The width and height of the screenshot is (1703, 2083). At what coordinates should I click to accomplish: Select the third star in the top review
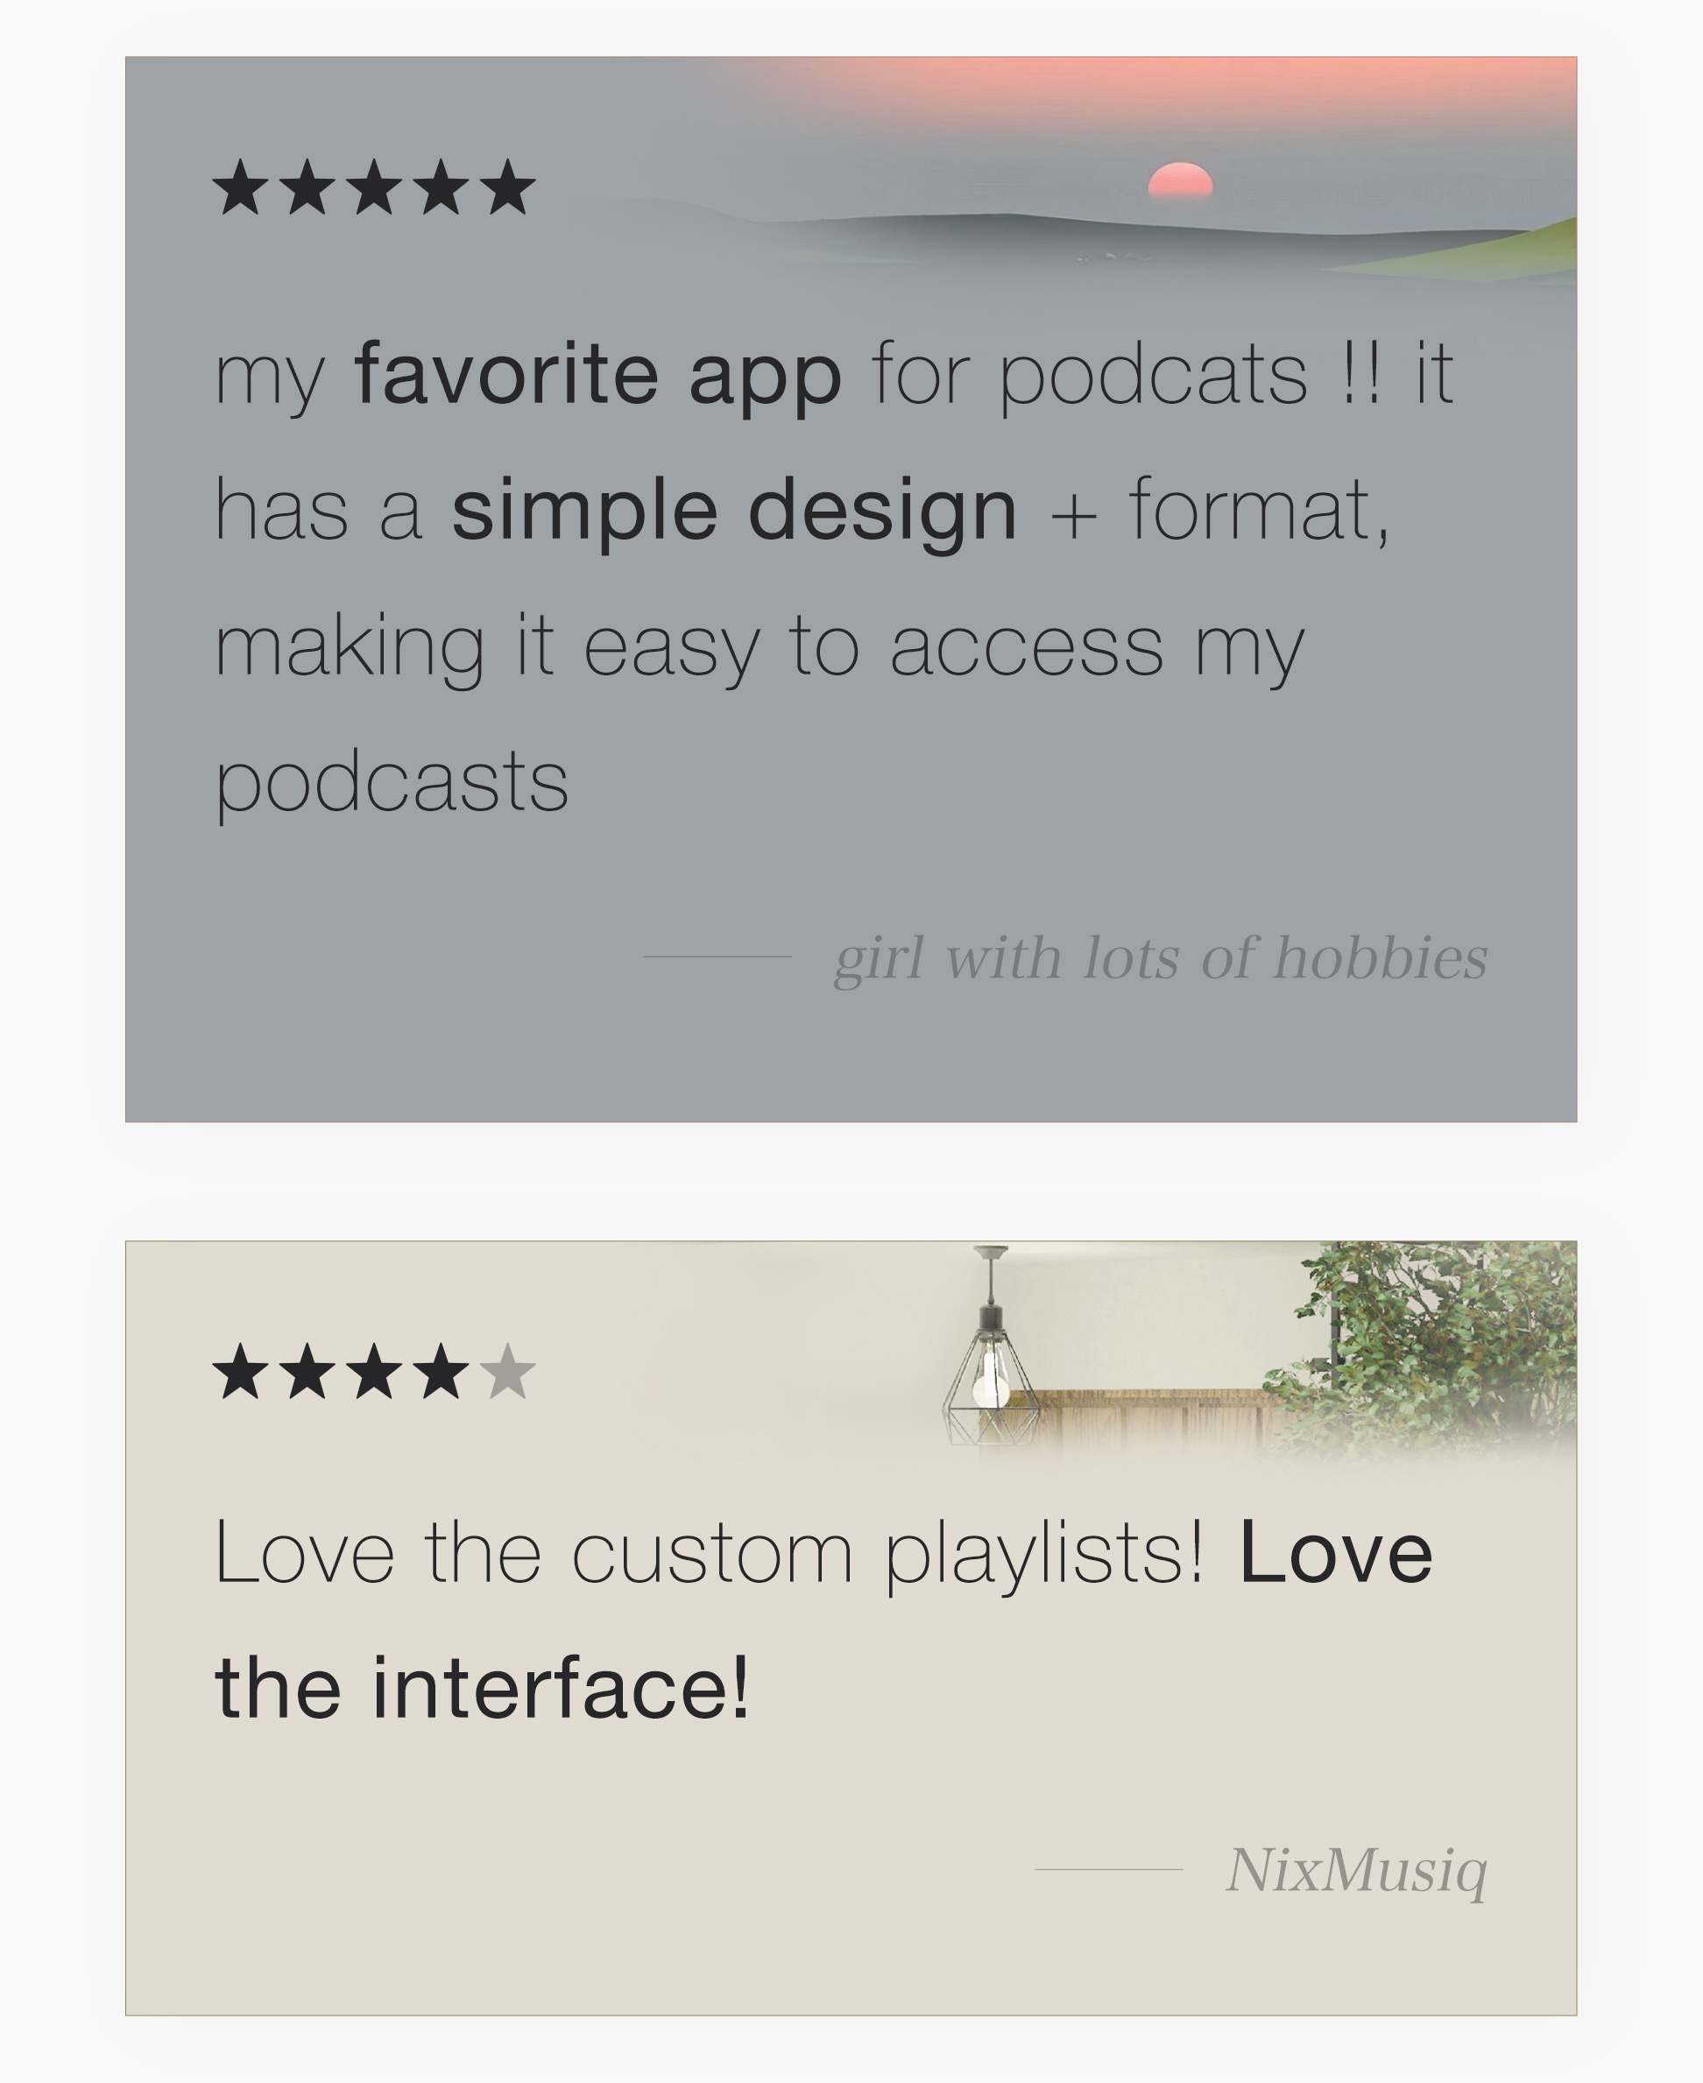374,187
